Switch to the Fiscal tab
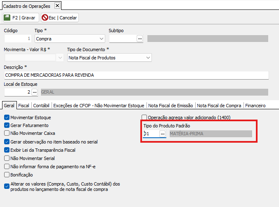The height and width of the screenshot is (207, 279). point(24,106)
